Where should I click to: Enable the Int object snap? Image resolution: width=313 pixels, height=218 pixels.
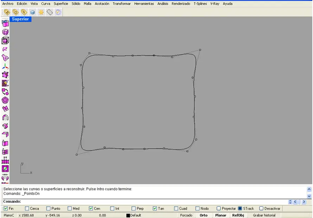click(x=112, y=208)
